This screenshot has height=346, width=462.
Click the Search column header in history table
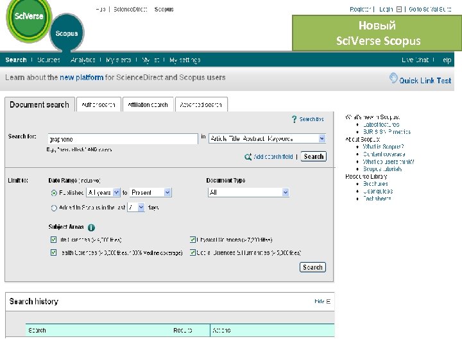37,331
